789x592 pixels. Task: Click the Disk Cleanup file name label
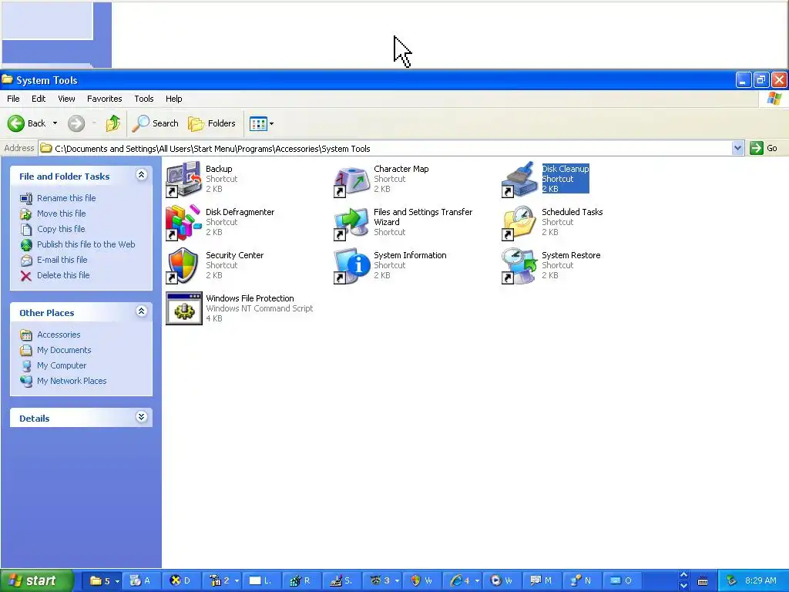coord(565,169)
